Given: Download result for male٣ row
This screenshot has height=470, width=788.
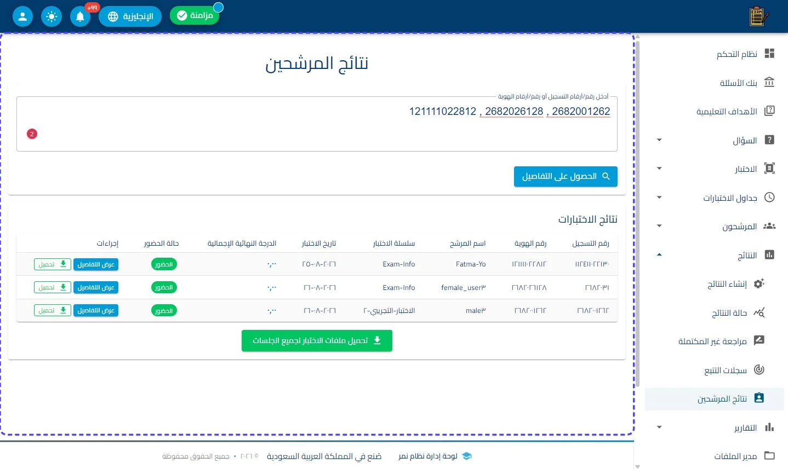Looking at the screenshot, I should 53,310.
